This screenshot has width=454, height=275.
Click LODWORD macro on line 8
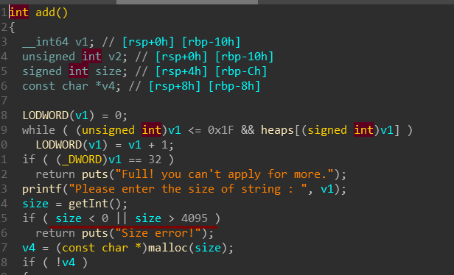pyautogui.click(x=45, y=115)
